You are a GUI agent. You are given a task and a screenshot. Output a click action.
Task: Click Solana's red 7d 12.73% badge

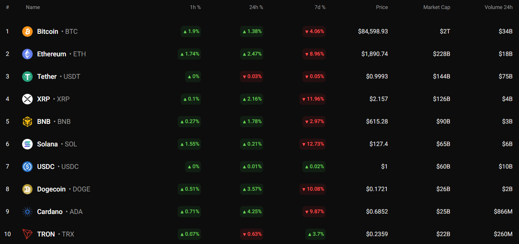pos(312,144)
